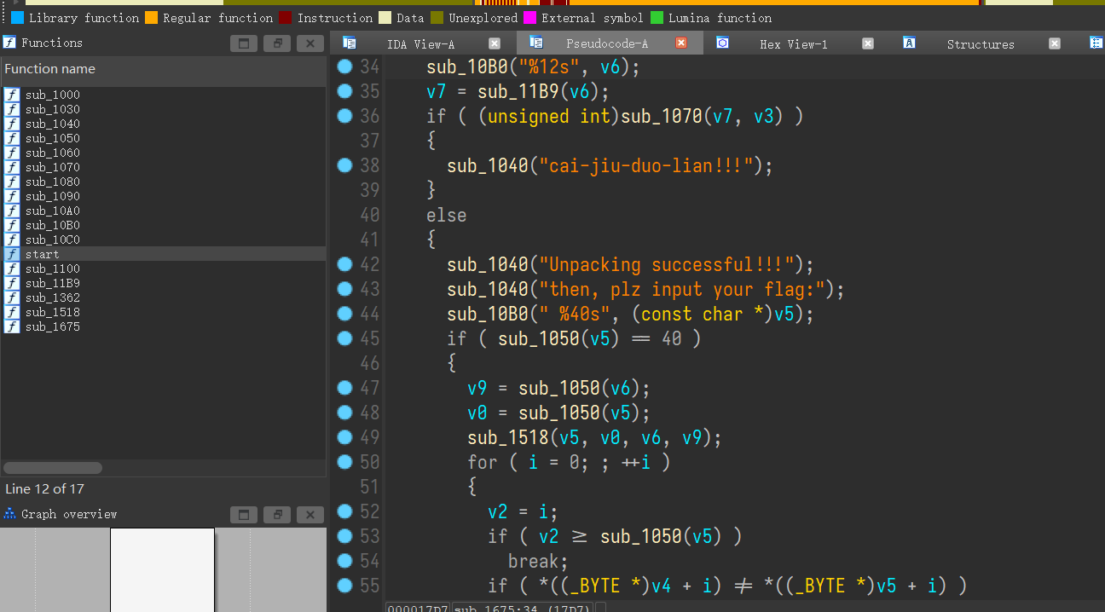Click the Functions list horizontal scrollbar
This screenshot has width=1105, height=612.
point(53,468)
